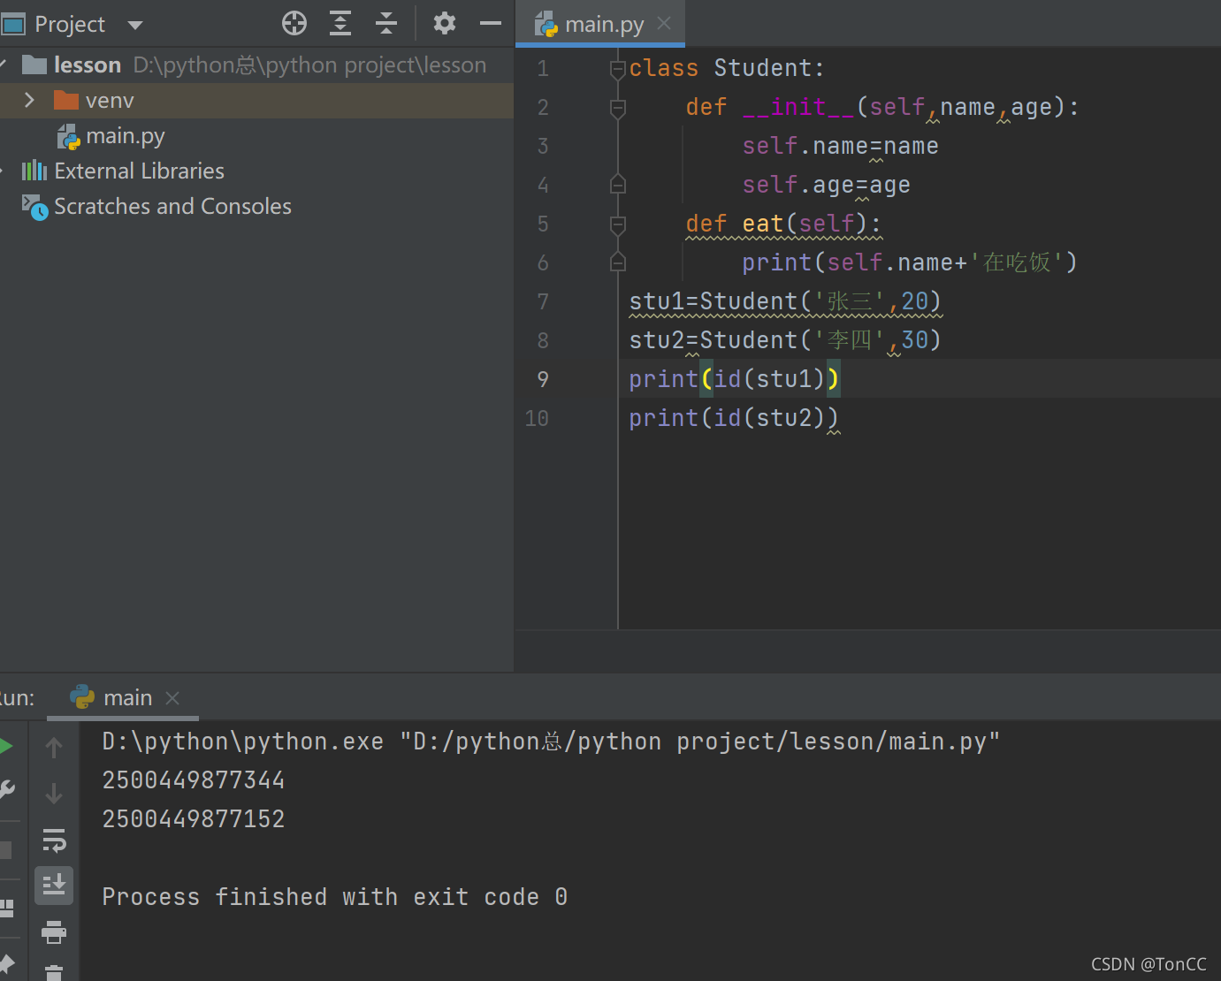Image resolution: width=1221 pixels, height=981 pixels.
Task: Click the 'class Student:' code line
Action: [x=727, y=68]
